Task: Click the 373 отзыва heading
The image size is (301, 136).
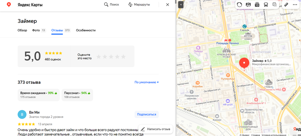Action: pyautogui.click(x=29, y=82)
